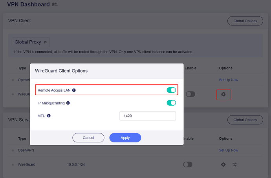Click the MTU info icon
This screenshot has width=271, height=178.
(x=49, y=116)
